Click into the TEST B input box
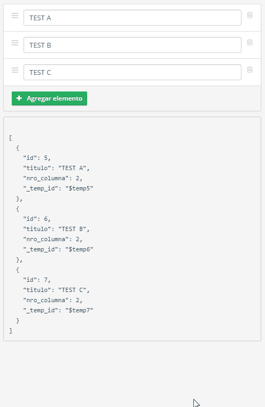 (x=132, y=45)
